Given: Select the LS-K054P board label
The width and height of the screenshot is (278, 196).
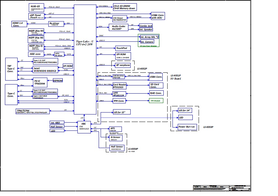Looking at the screenshot, I should coord(133,149).
